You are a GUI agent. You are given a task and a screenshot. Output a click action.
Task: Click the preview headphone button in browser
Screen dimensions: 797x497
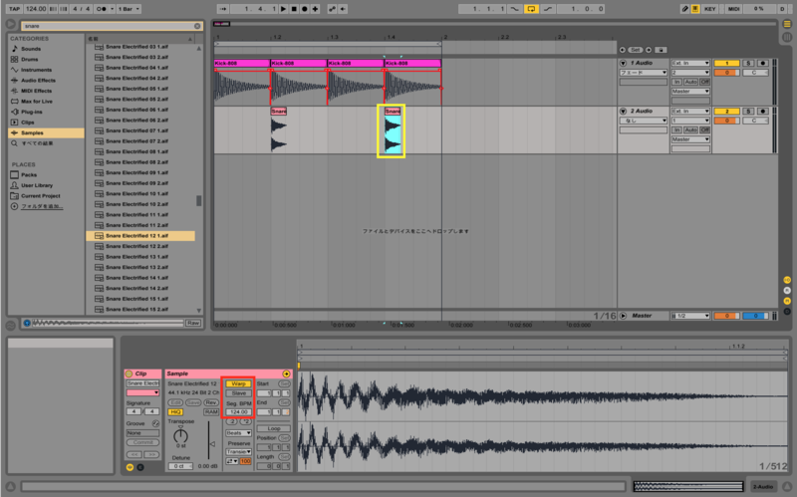click(27, 323)
